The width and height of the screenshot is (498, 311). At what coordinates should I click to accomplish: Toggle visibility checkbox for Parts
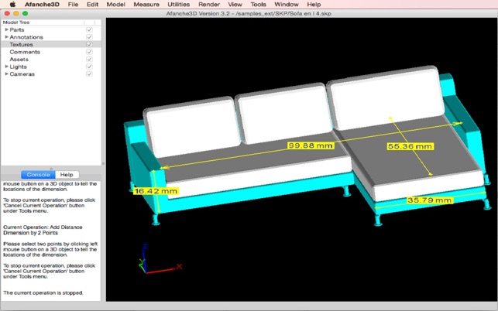90,30
